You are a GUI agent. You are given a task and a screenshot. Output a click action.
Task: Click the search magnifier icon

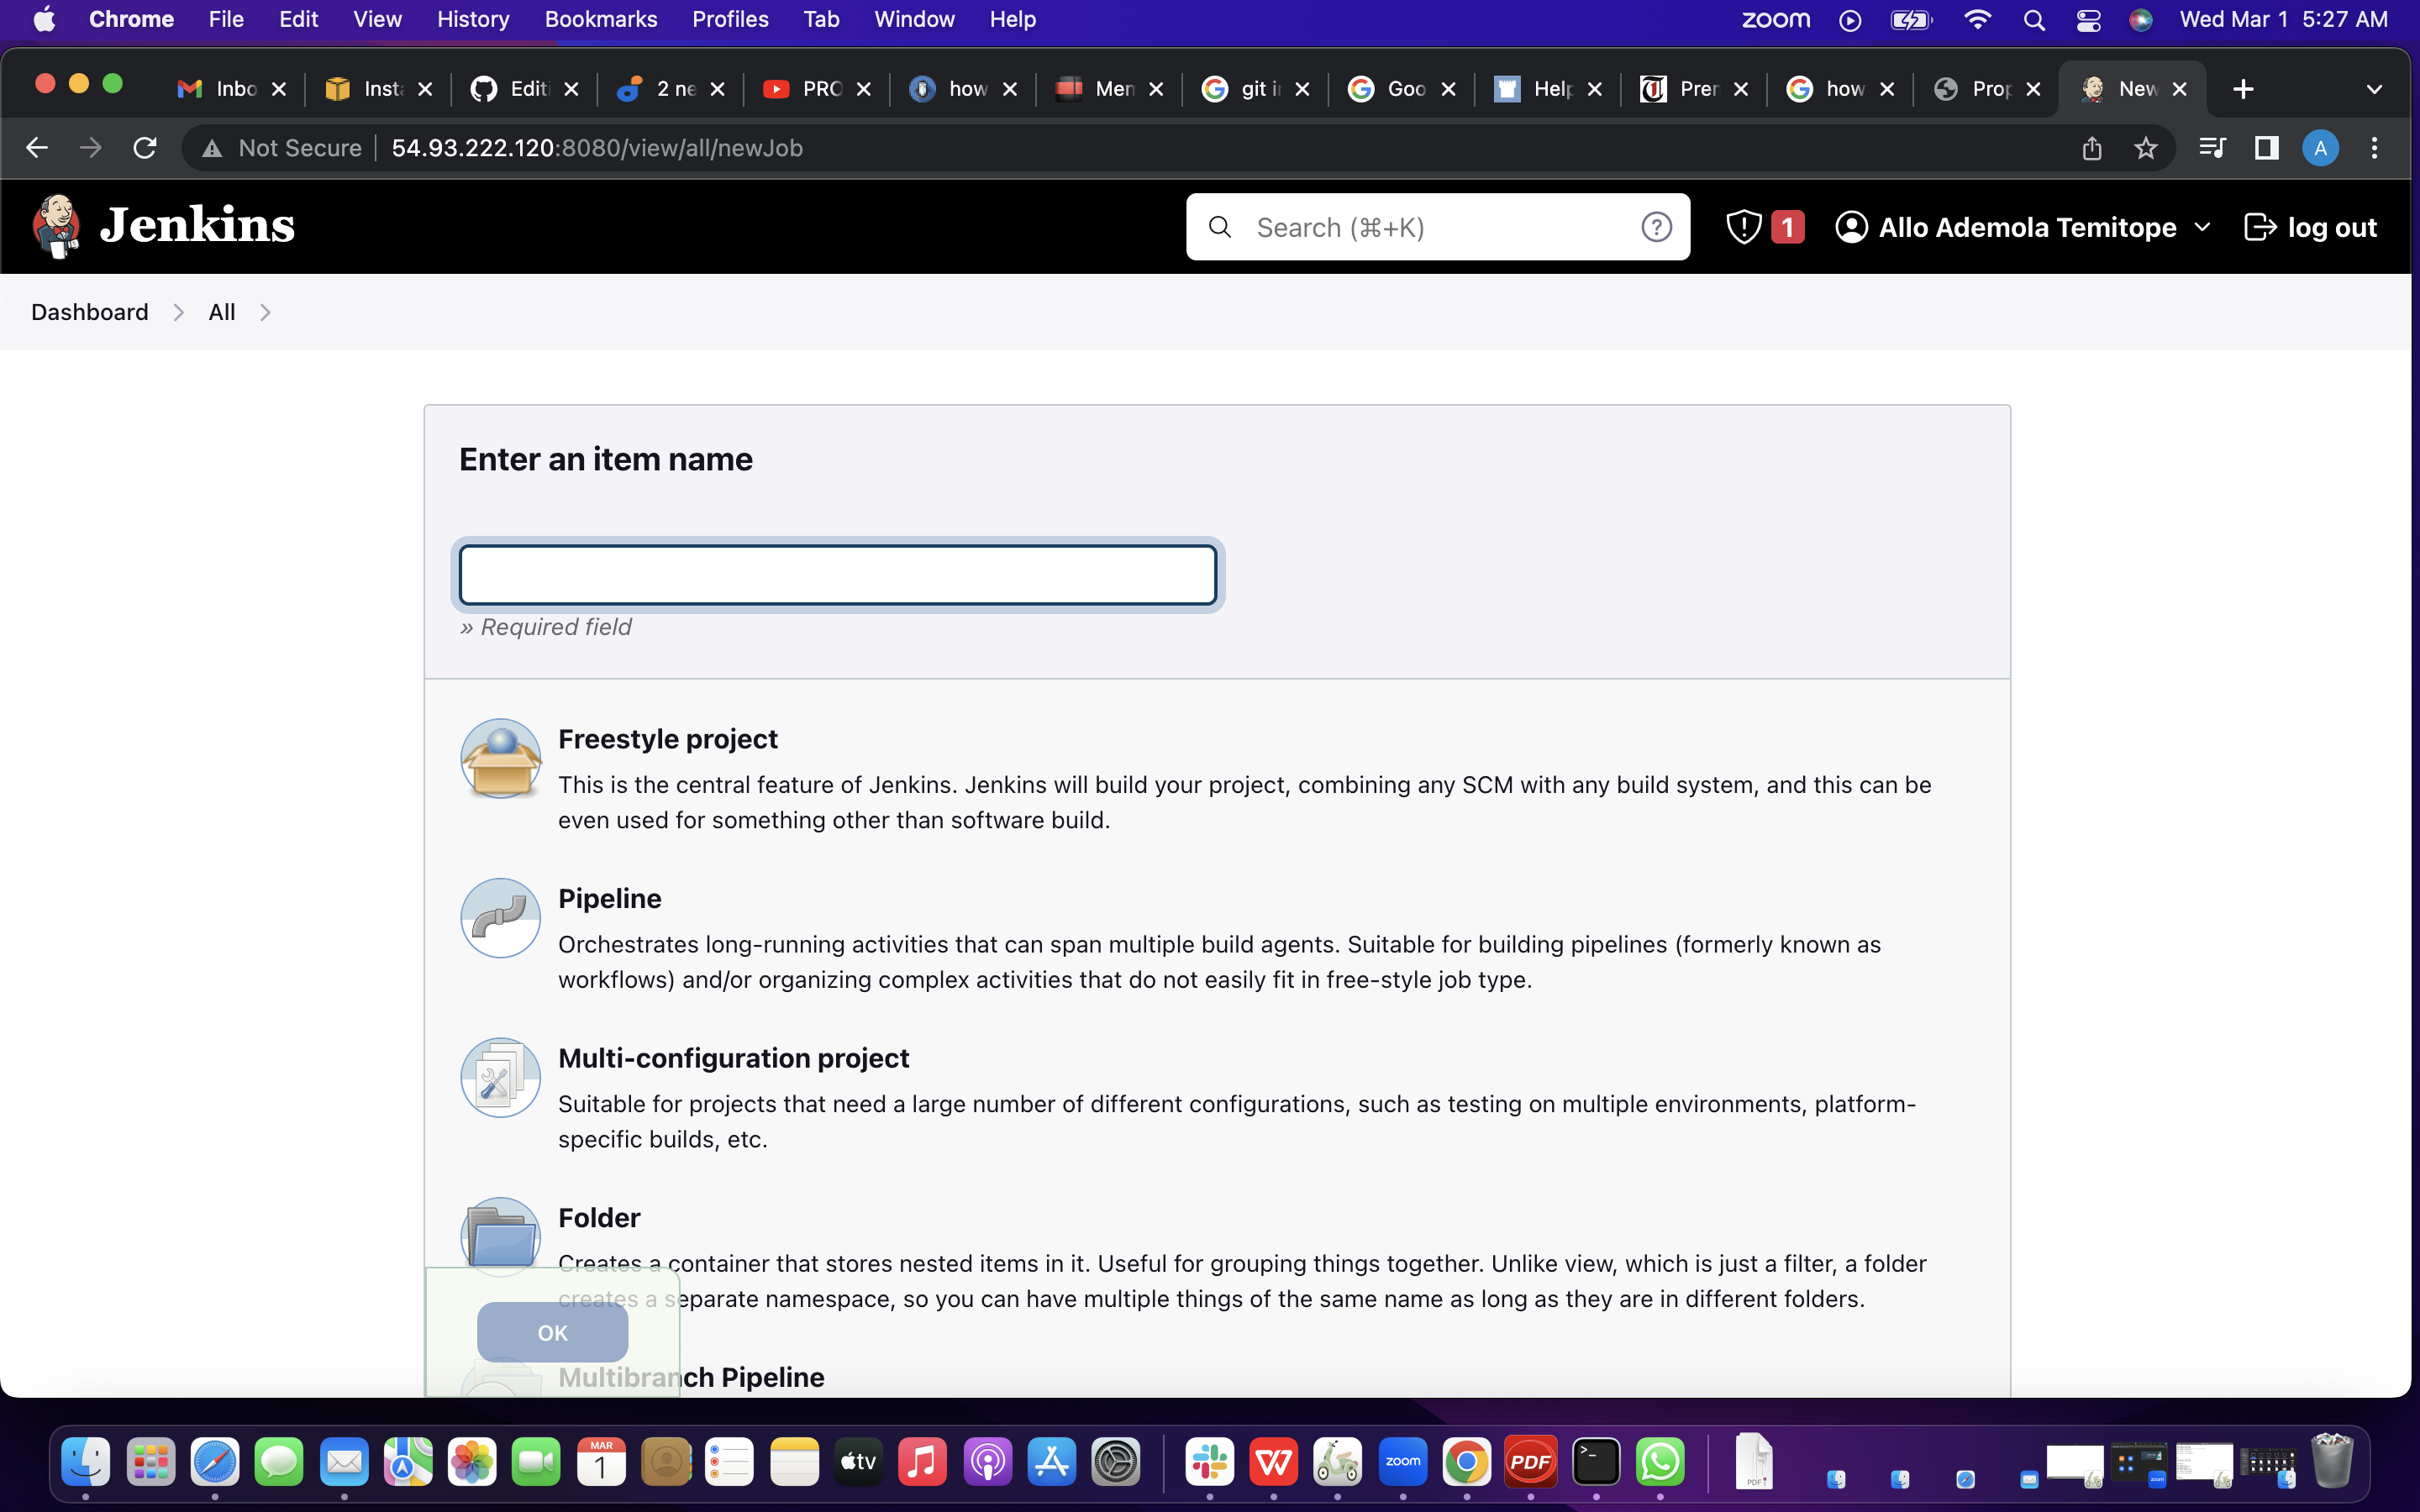coord(1219,227)
